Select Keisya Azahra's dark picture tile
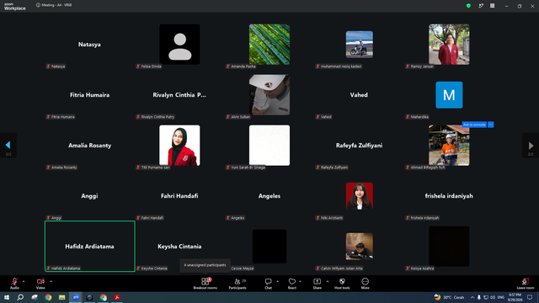This screenshot has width=539, height=303. (449, 247)
